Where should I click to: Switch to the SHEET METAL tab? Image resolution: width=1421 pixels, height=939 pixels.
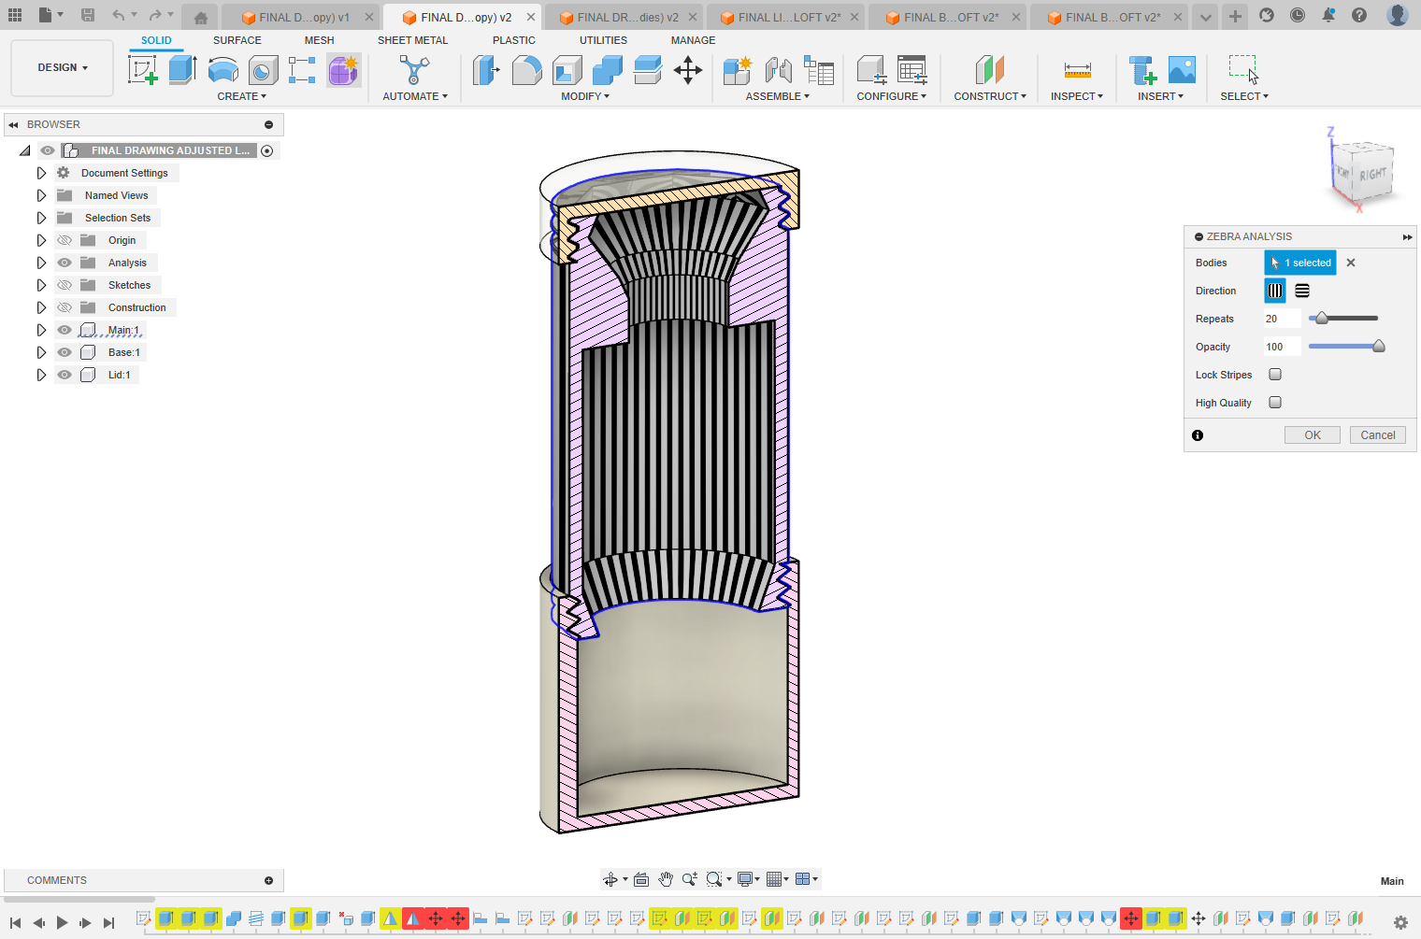click(x=412, y=40)
